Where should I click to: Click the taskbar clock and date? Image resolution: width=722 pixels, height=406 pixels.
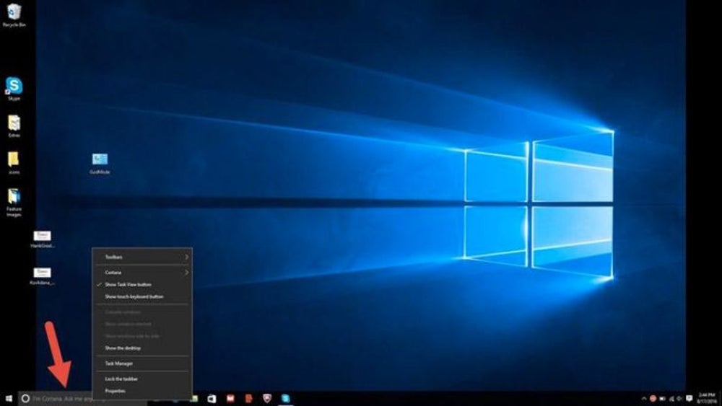pos(707,398)
